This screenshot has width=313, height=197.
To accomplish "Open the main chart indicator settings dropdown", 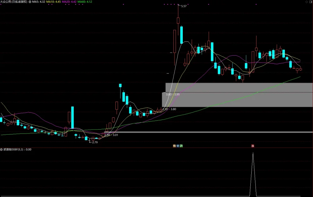I will pyautogui.click(x=30, y=2).
